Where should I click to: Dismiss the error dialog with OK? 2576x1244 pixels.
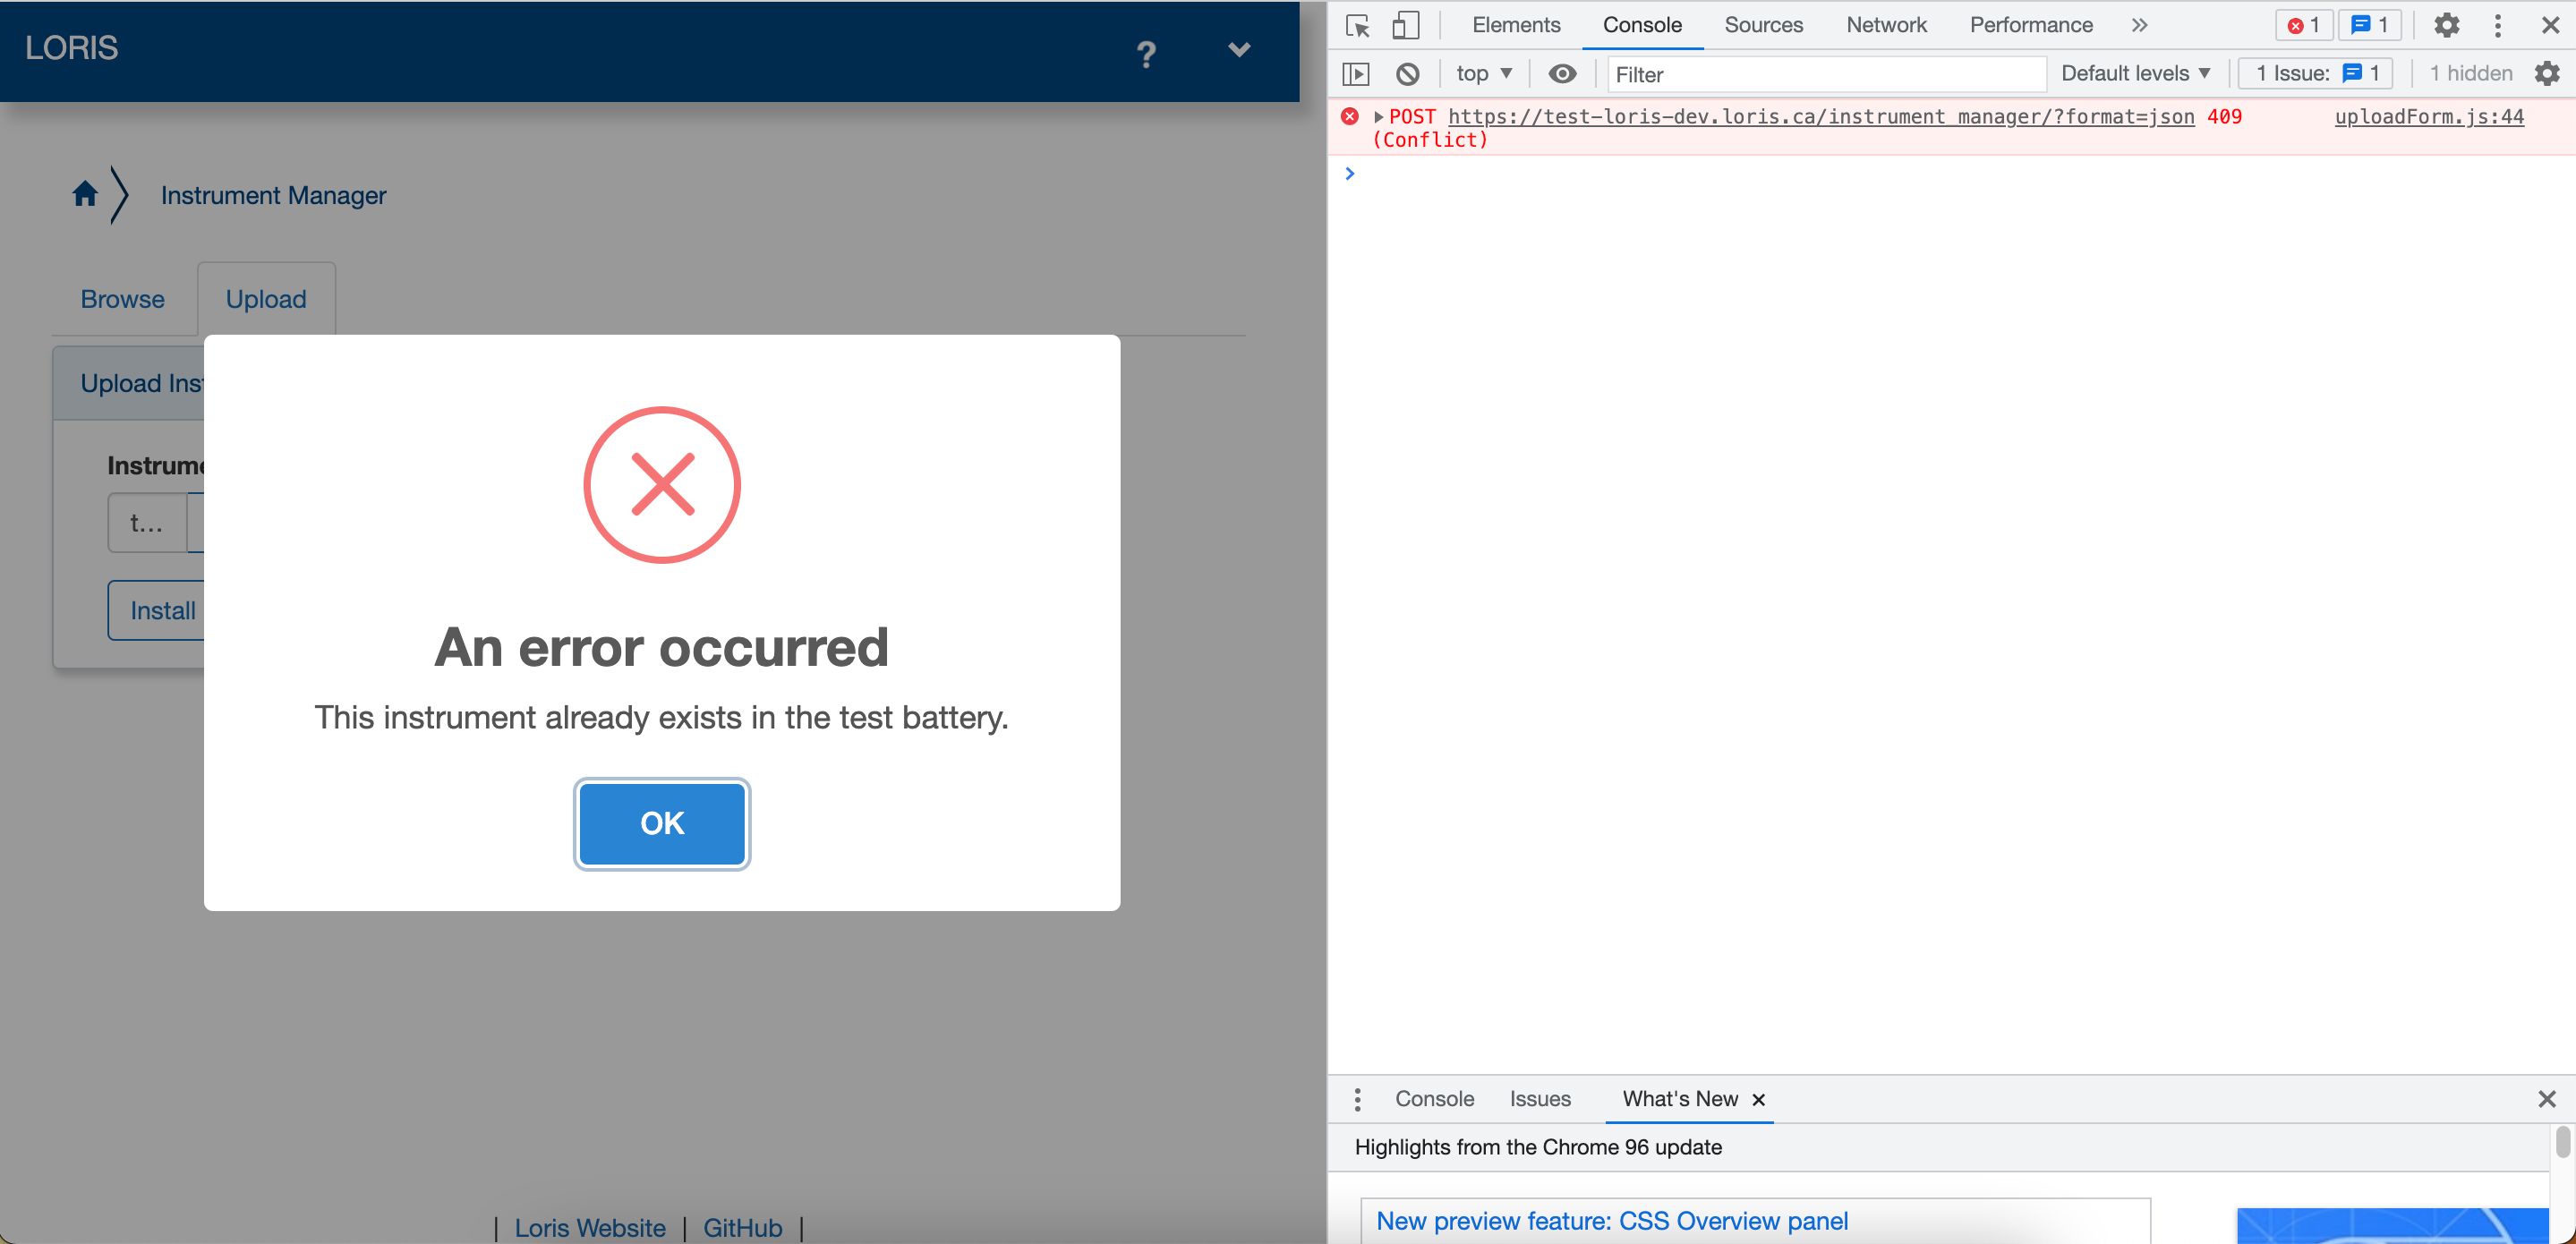[661, 824]
